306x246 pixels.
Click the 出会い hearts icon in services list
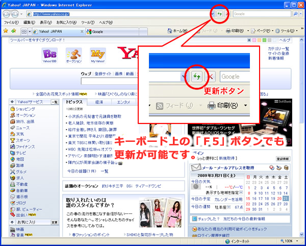point(12,215)
